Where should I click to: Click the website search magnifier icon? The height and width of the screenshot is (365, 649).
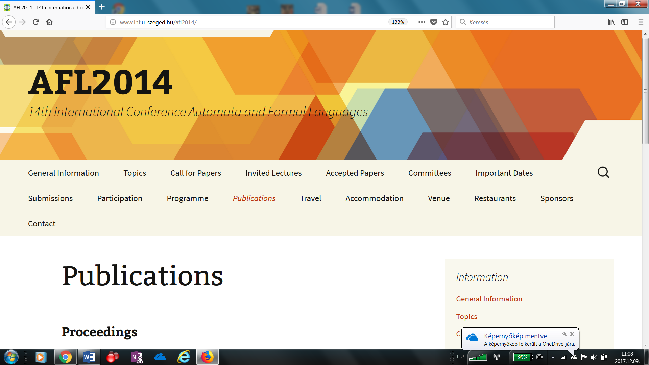pyautogui.click(x=603, y=173)
